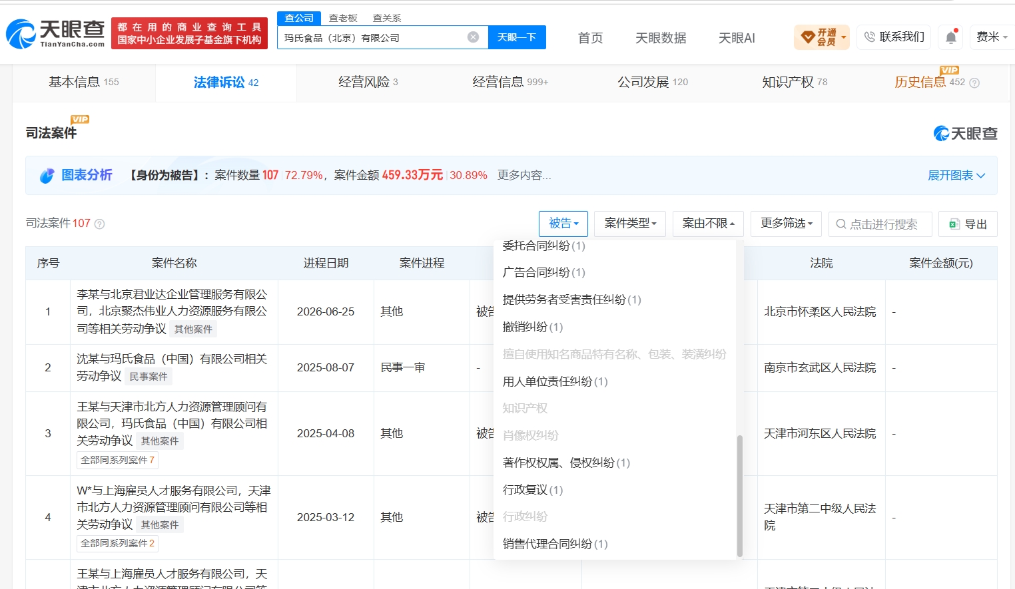Clear the company search box text
This screenshot has width=1015, height=589.
tap(473, 37)
